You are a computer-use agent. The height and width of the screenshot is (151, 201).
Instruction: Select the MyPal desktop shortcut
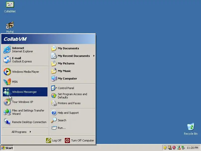pyautogui.click(x=10, y=27)
